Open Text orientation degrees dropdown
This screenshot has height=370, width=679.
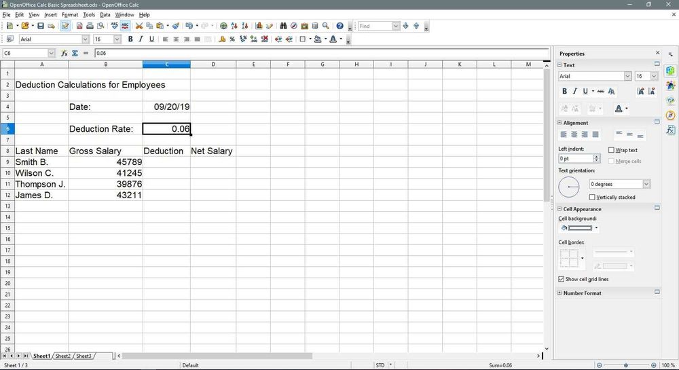click(x=646, y=185)
